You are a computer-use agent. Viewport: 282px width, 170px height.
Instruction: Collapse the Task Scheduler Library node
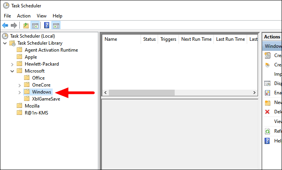[x=5, y=43]
